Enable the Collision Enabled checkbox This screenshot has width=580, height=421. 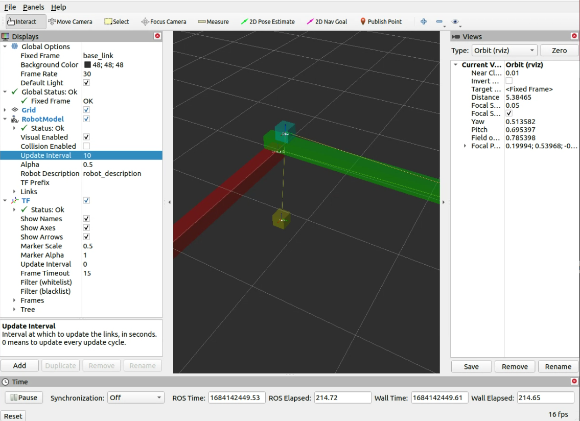(x=86, y=146)
